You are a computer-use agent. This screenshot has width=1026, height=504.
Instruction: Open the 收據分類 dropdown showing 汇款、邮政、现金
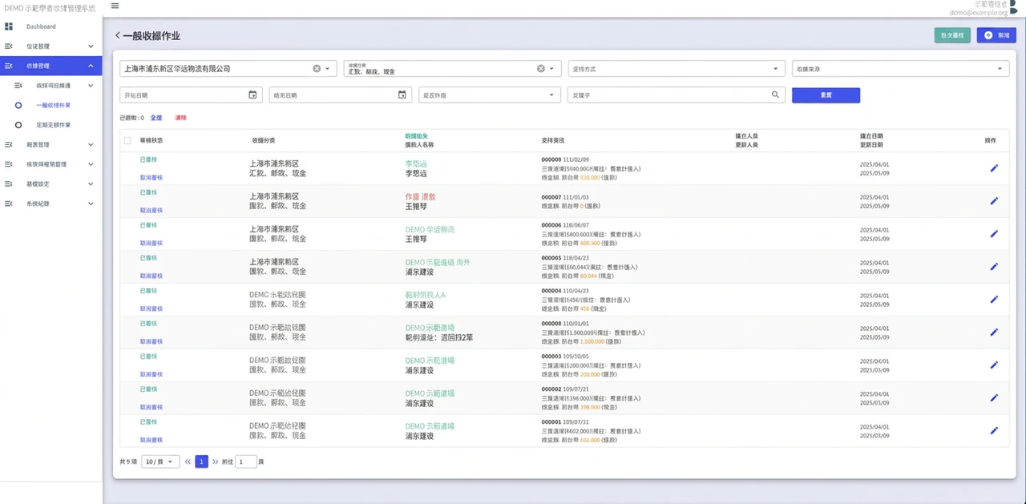pos(551,69)
